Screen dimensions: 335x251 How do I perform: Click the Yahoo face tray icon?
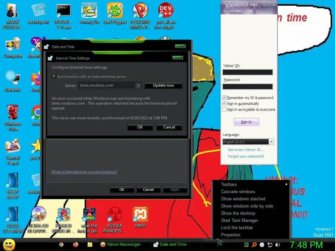pos(262,245)
